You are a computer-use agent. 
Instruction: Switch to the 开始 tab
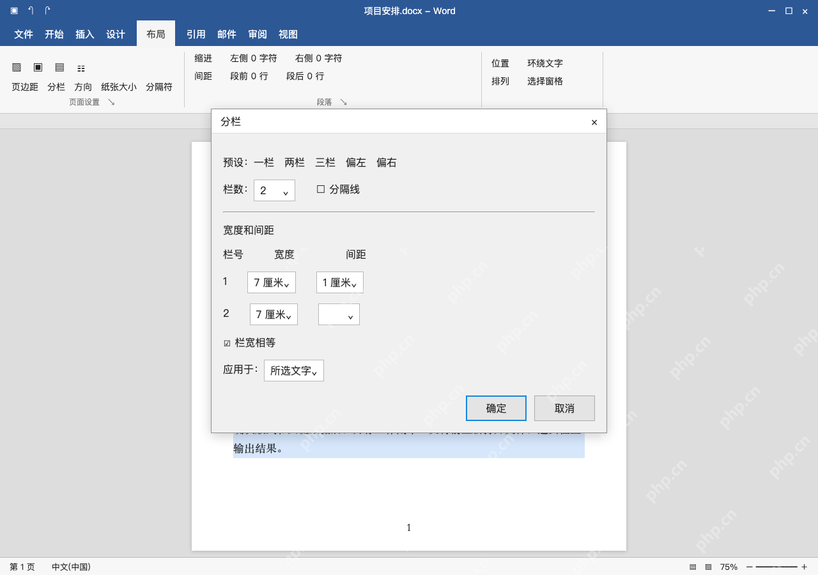(54, 34)
